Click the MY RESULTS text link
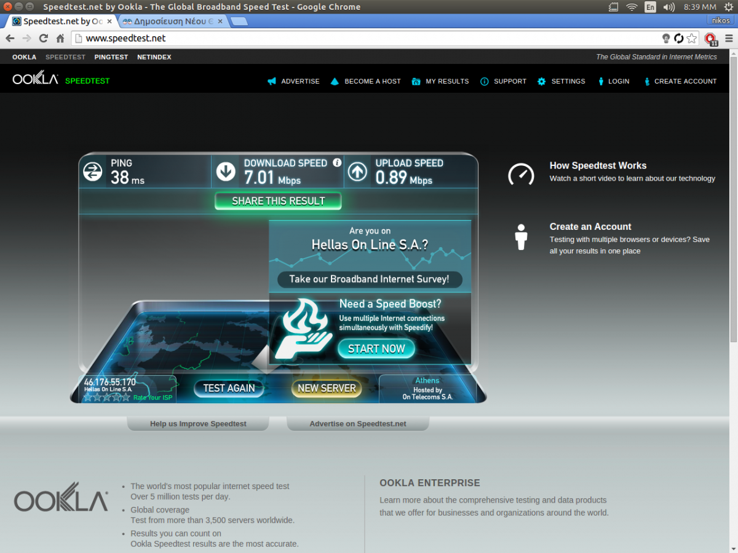Screen dimensions: 738x553 (x=447, y=81)
